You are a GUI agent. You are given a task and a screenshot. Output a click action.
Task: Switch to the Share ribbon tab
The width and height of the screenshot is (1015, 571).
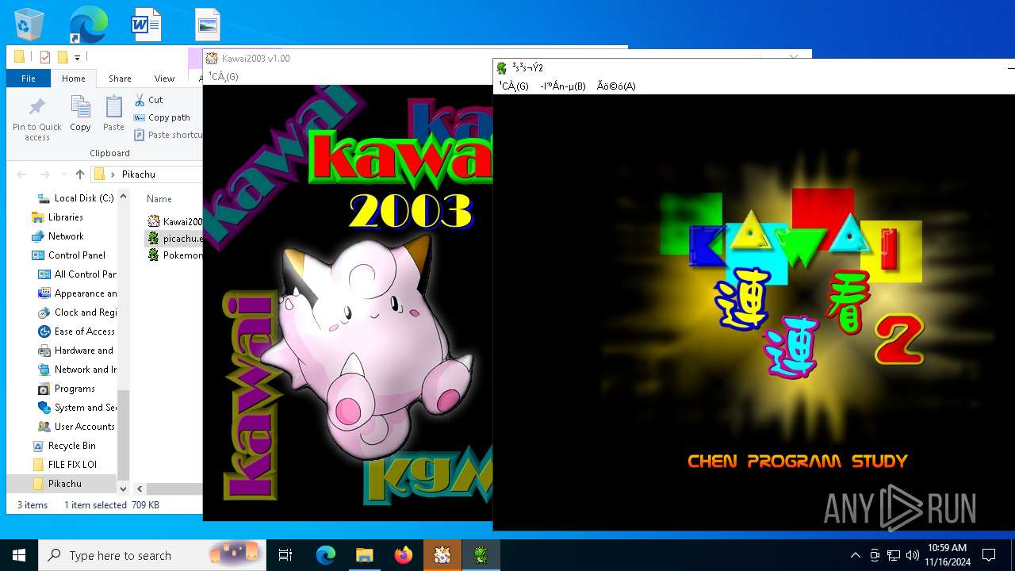pos(120,79)
